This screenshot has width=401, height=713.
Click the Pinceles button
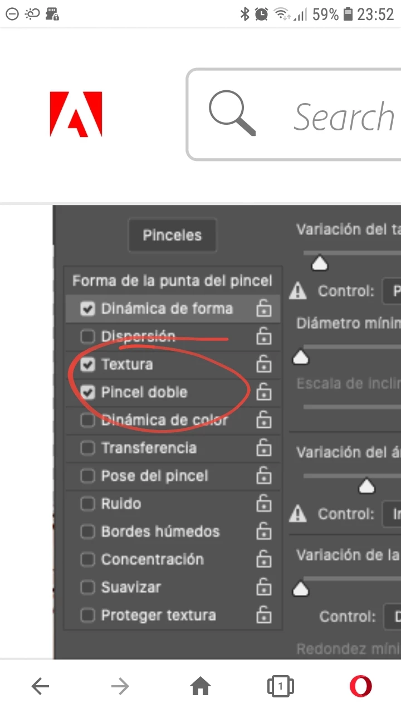[172, 235]
